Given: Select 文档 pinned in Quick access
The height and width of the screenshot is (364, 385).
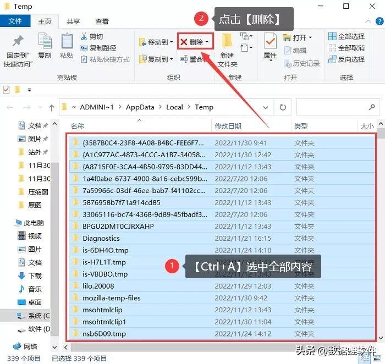Looking at the screenshot, I should tap(34, 126).
